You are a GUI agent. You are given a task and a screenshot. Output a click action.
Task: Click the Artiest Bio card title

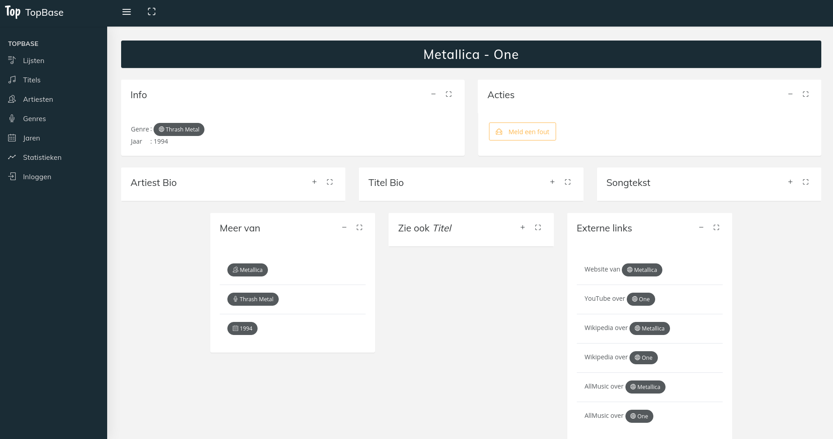154,183
